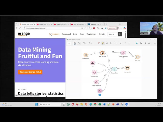The height and width of the screenshot is (122, 163).
Task: Open Docs link on Orange site
Action: [82, 34]
